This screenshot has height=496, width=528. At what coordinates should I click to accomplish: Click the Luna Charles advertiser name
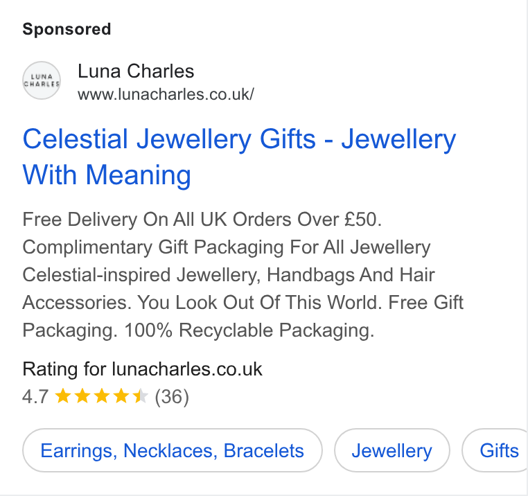(x=136, y=71)
